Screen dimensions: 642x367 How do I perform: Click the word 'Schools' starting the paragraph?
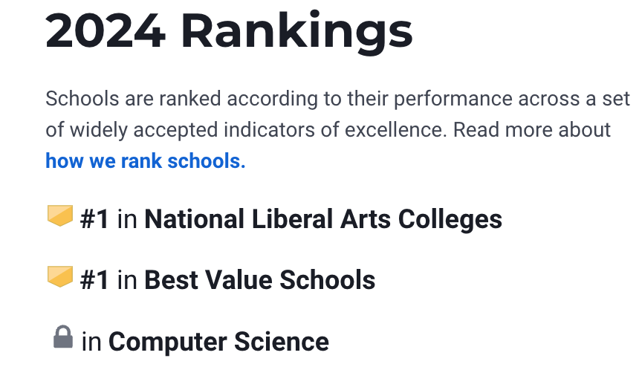coord(82,99)
